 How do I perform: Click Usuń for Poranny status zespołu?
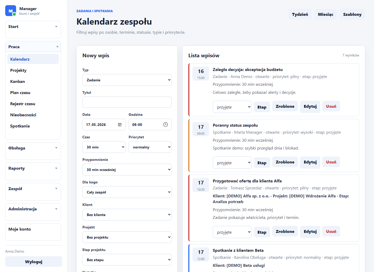coord(331,162)
